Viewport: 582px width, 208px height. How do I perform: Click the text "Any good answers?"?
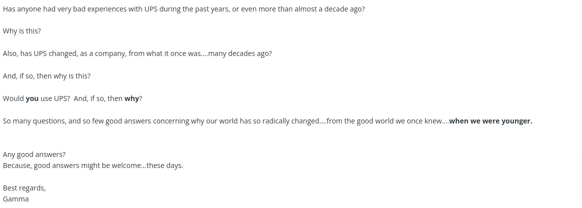pos(34,154)
